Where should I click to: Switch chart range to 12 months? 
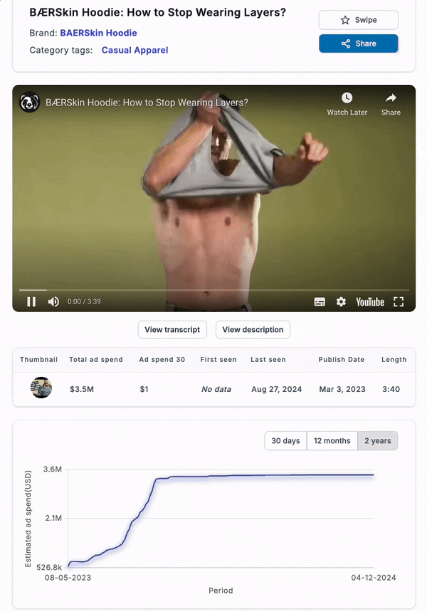332,441
